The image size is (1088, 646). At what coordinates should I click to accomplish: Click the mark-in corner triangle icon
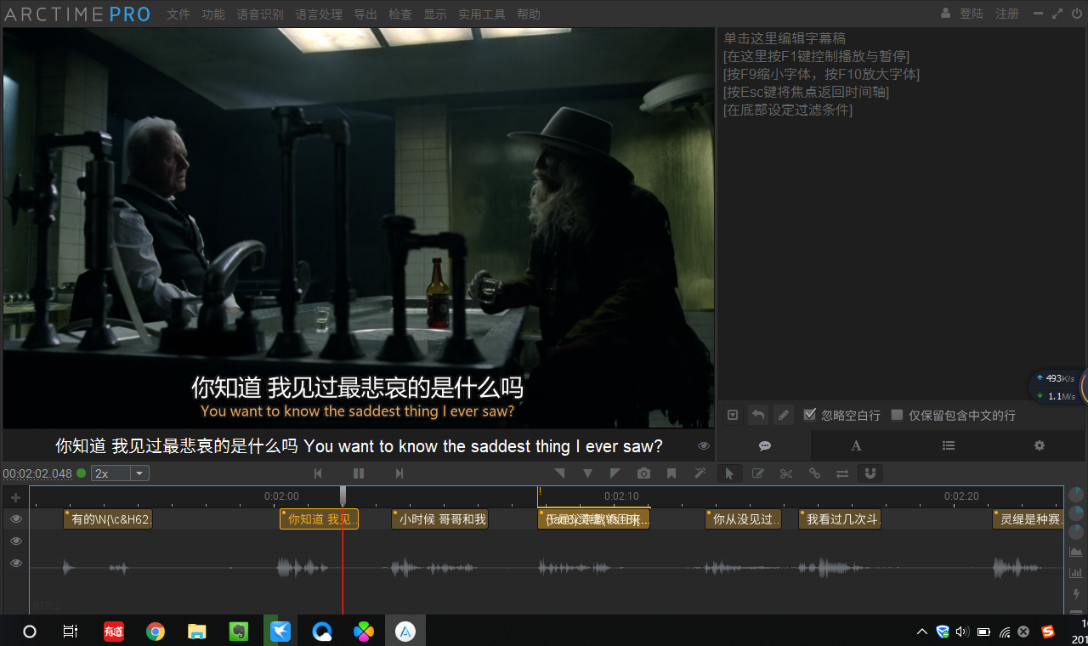click(559, 473)
